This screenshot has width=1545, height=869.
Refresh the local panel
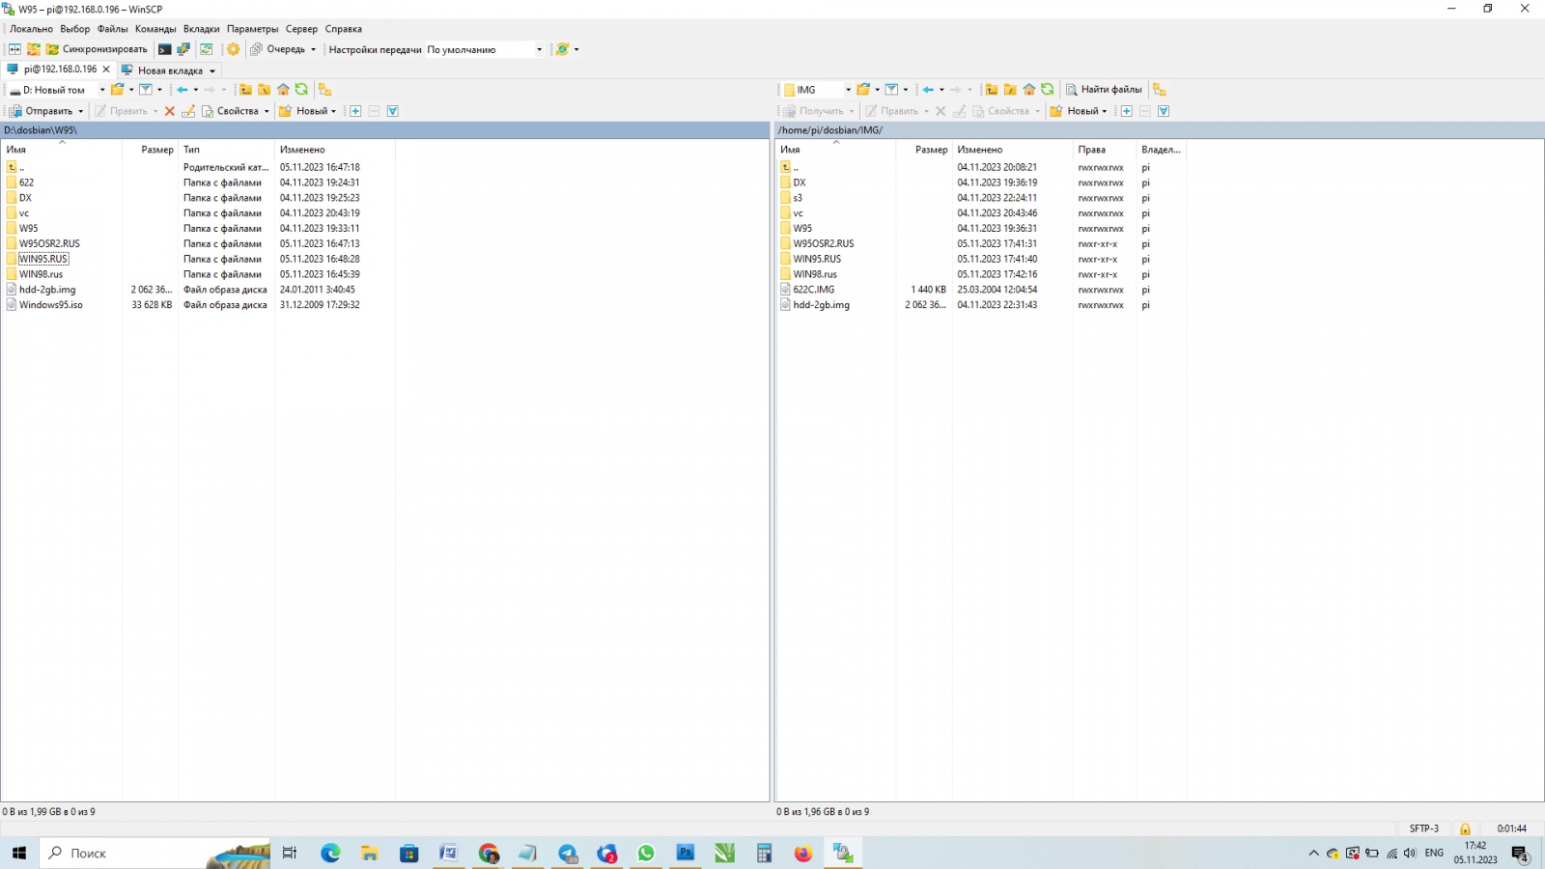click(x=301, y=90)
